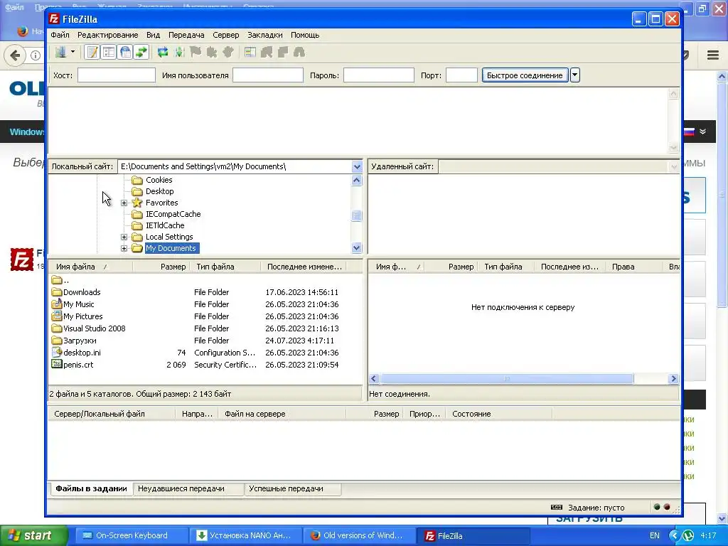The width and height of the screenshot is (728, 546).
Task: Open the Site Manager toolbar icon
Action: point(60,52)
